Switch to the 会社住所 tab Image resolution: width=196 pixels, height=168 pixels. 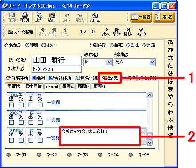tap(60, 78)
